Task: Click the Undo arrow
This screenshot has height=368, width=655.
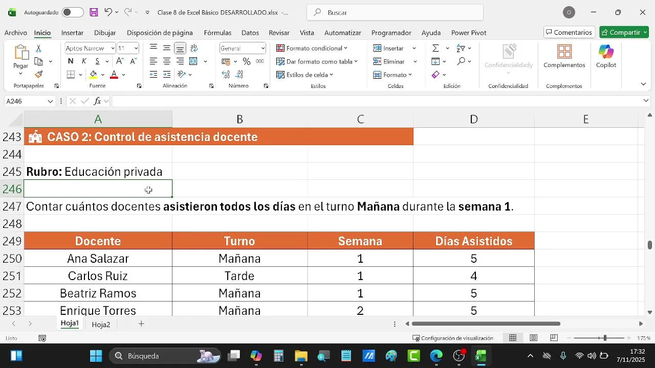Action: coord(107,12)
